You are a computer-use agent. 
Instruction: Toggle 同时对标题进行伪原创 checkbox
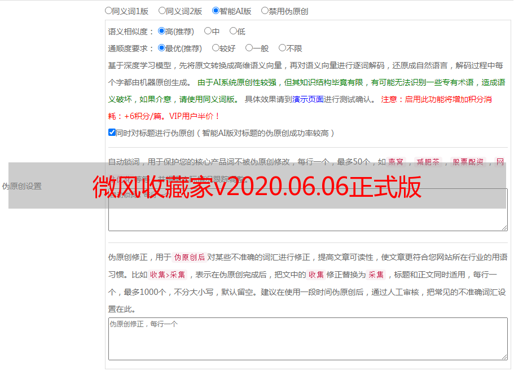[112, 132]
